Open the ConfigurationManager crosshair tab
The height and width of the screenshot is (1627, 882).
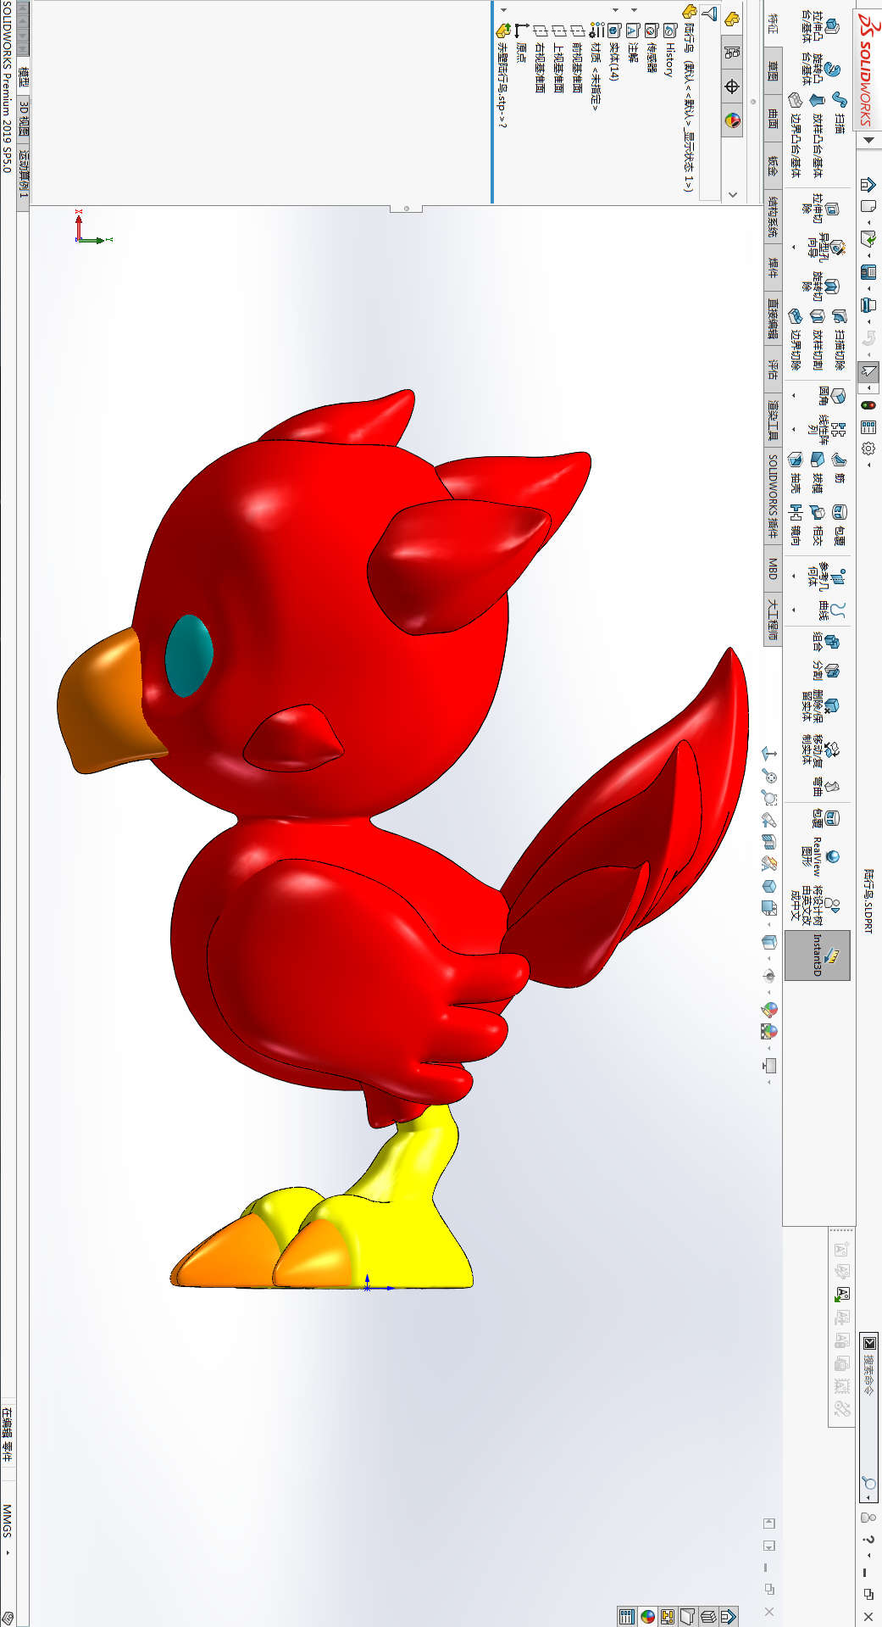(733, 86)
